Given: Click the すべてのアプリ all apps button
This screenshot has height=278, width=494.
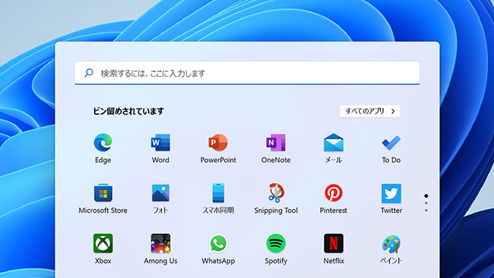Looking at the screenshot, I should tap(370, 111).
